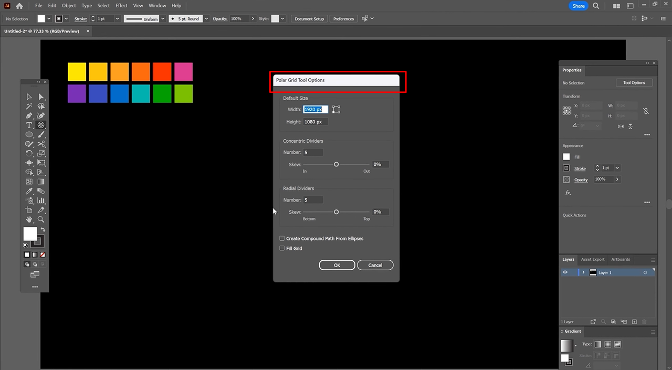Screen dimensions: 672x370
Task: Choose Radial Gradient type
Action: [608, 344]
